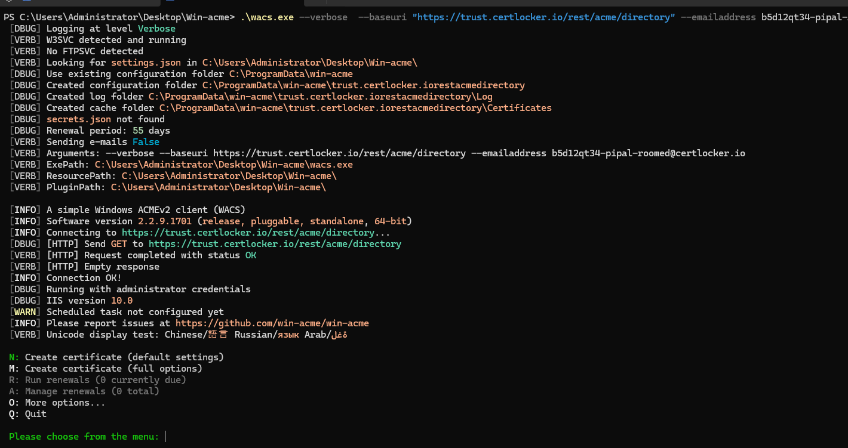Click the 'R: Run renewals (0 currently due)' line
This screenshot has height=448, width=848.
coord(97,380)
